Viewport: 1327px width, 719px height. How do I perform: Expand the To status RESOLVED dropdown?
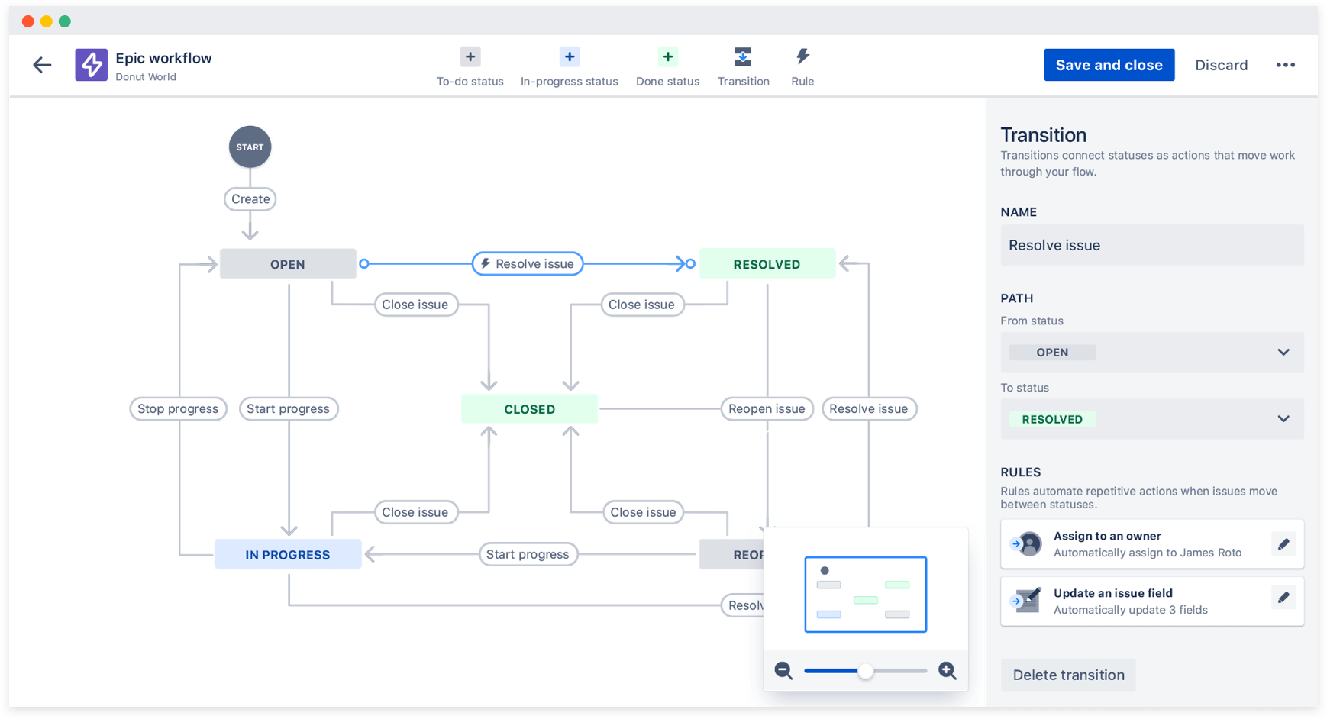[x=1282, y=418]
